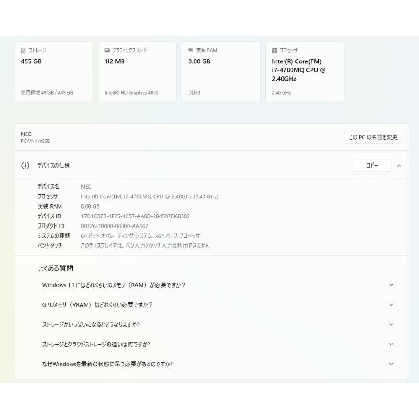Click the processor icon beside プロセッサ
The image size is (419, 419).
click(x=274, y=50)
